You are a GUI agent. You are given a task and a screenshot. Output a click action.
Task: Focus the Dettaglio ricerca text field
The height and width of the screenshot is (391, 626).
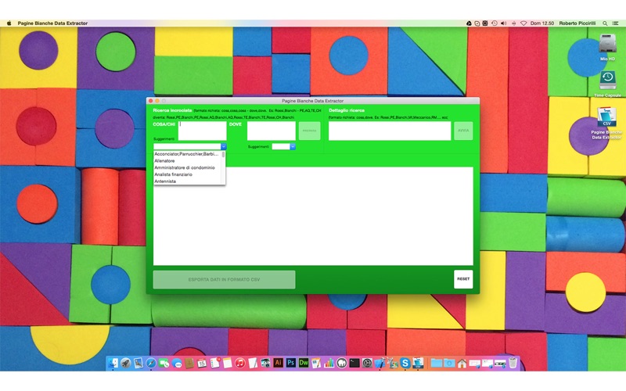390,131
